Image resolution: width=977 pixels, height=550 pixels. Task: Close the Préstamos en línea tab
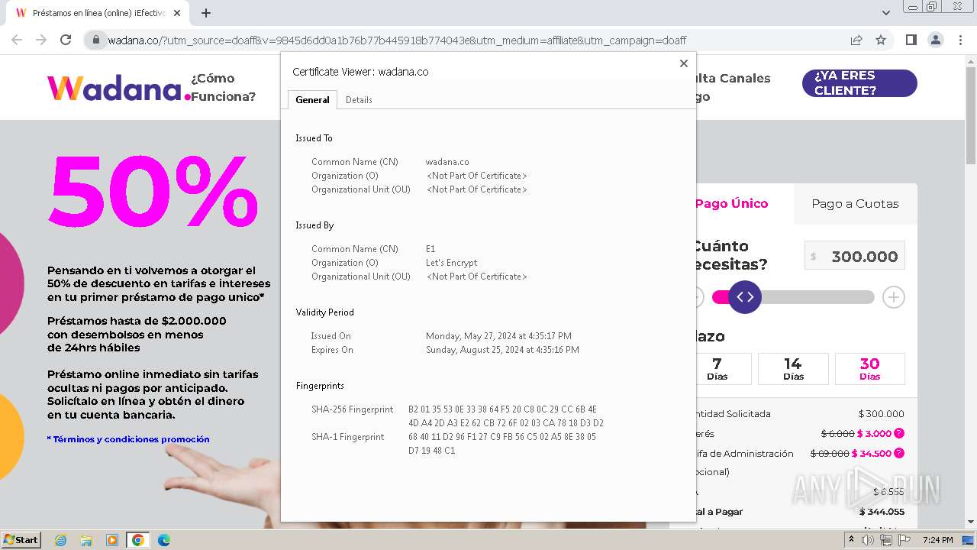[x=177, y=13]
